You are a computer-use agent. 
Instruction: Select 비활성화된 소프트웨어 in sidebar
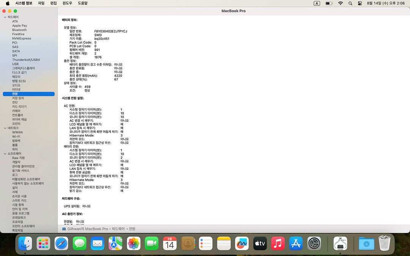26,179
